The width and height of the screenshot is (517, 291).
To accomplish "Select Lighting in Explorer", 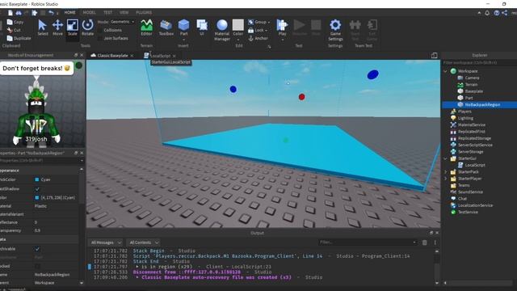I will tap(465, 118).
